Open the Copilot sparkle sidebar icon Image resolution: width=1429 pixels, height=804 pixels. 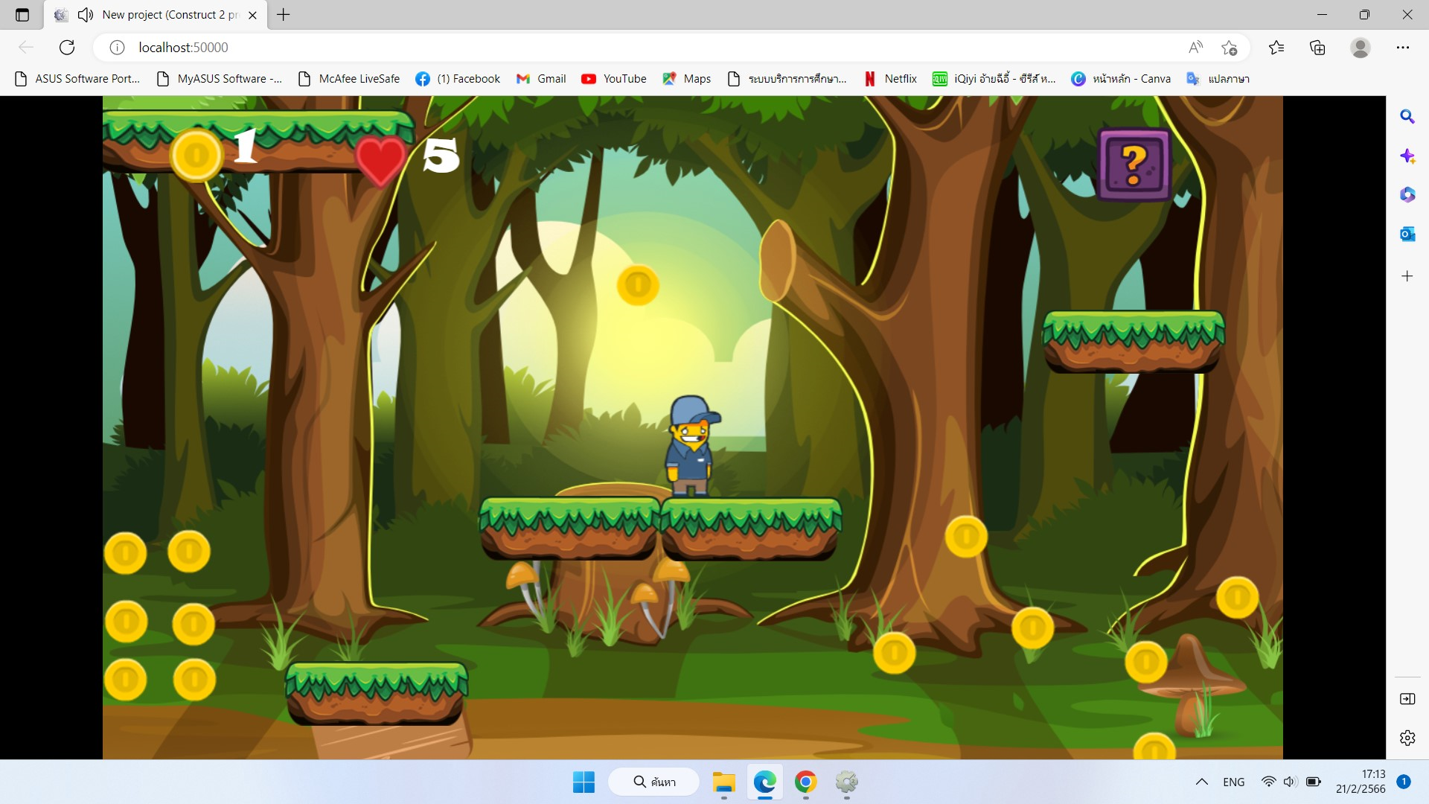(1407, 156)
